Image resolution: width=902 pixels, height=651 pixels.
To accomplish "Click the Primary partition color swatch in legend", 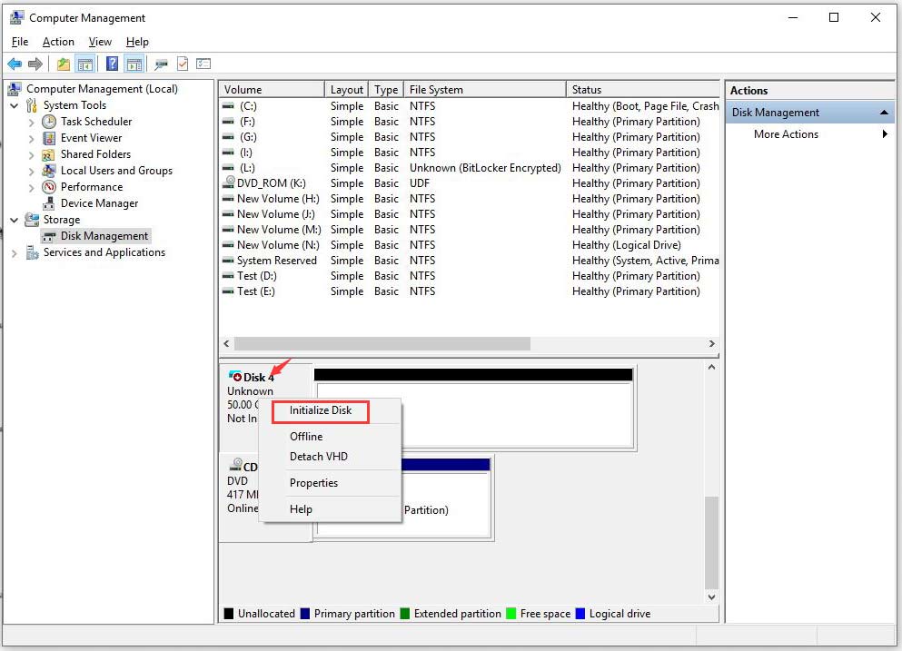I will click(306, 614).
